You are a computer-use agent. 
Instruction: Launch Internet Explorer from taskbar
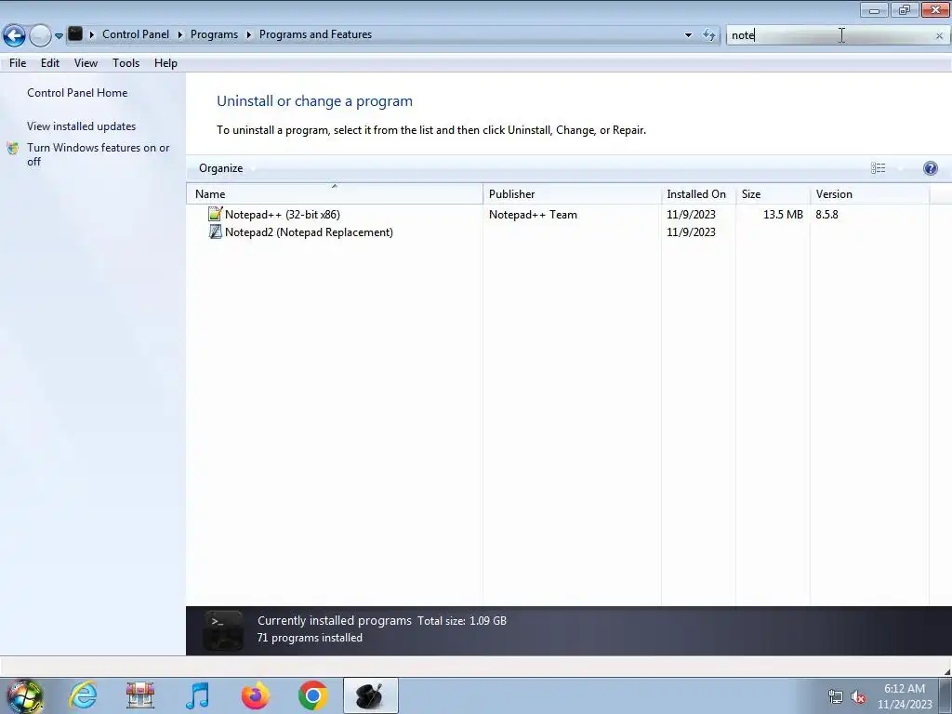pos(83,695)
